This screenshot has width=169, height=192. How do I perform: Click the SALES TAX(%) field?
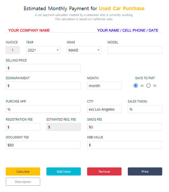[x=145, y=109]
